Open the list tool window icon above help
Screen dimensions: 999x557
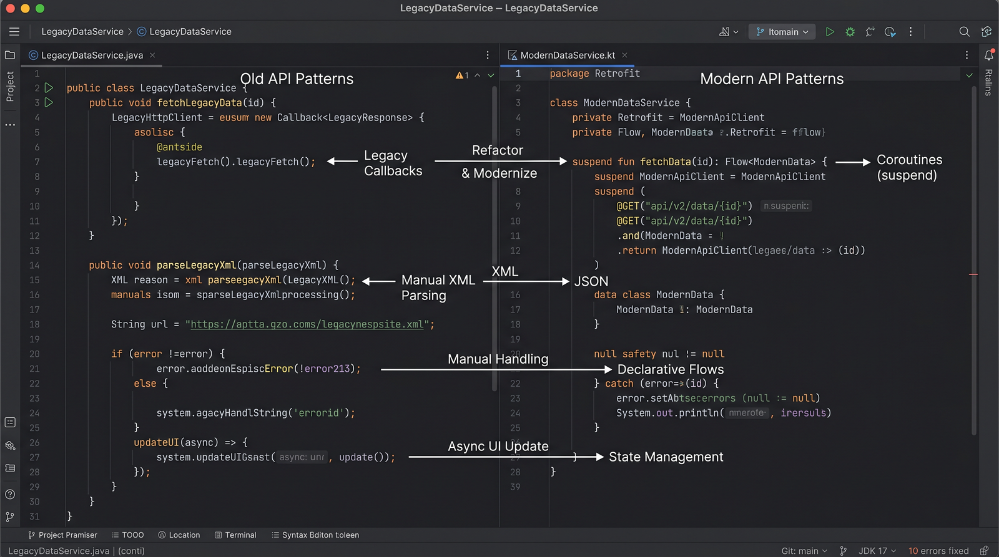[10, 468]
